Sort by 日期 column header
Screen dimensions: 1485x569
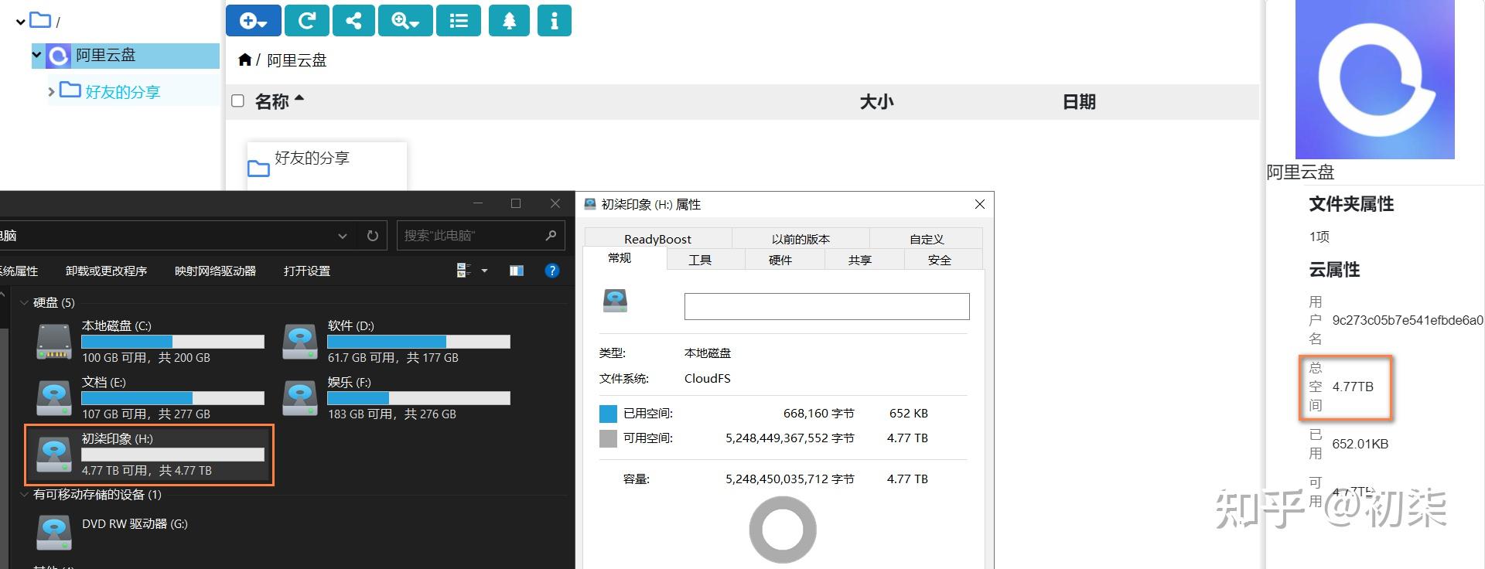point(1079,101)
